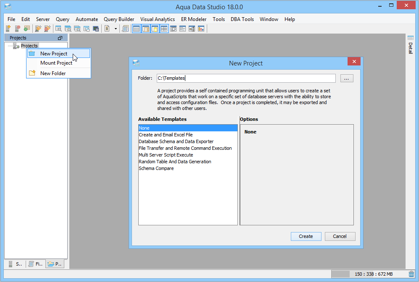Click the script scroll toolbar icon
The height and width of the screenshot is (282, 419).
click(125, 29)
